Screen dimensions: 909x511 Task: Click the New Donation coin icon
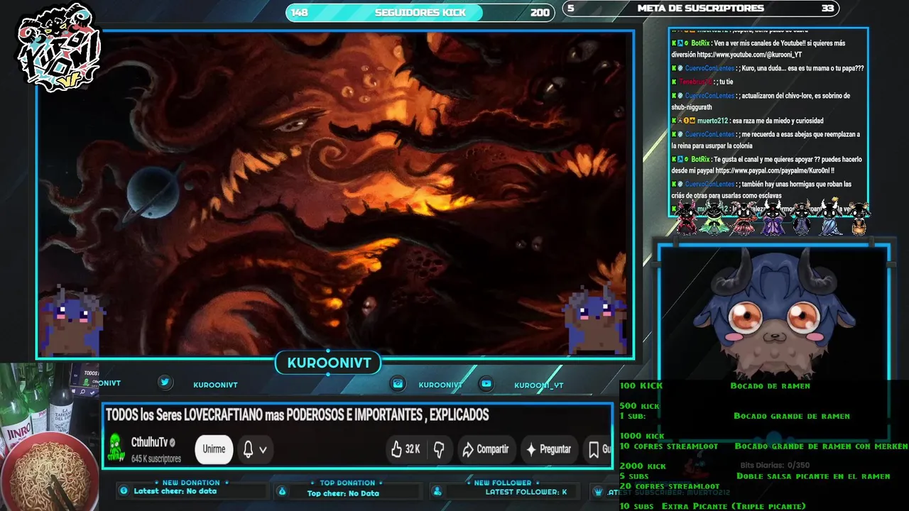(124, 490)
